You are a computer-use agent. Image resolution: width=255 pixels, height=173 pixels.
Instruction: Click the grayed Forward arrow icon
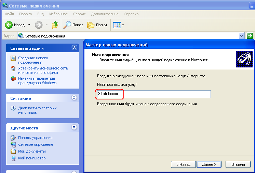pos(39,25)
